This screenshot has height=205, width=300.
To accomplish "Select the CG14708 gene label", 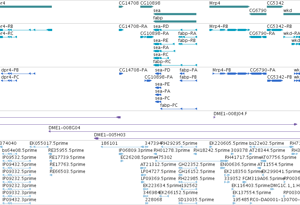I will pyautogui.click(x=129, y=3).
